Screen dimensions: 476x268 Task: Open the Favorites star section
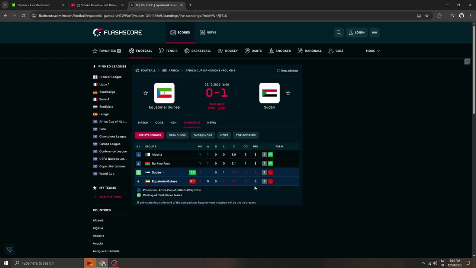(x=107, y=51)
